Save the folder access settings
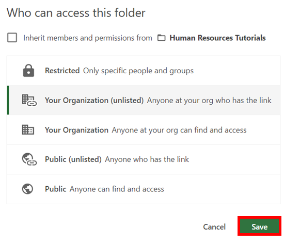 (x=259, y=226)
